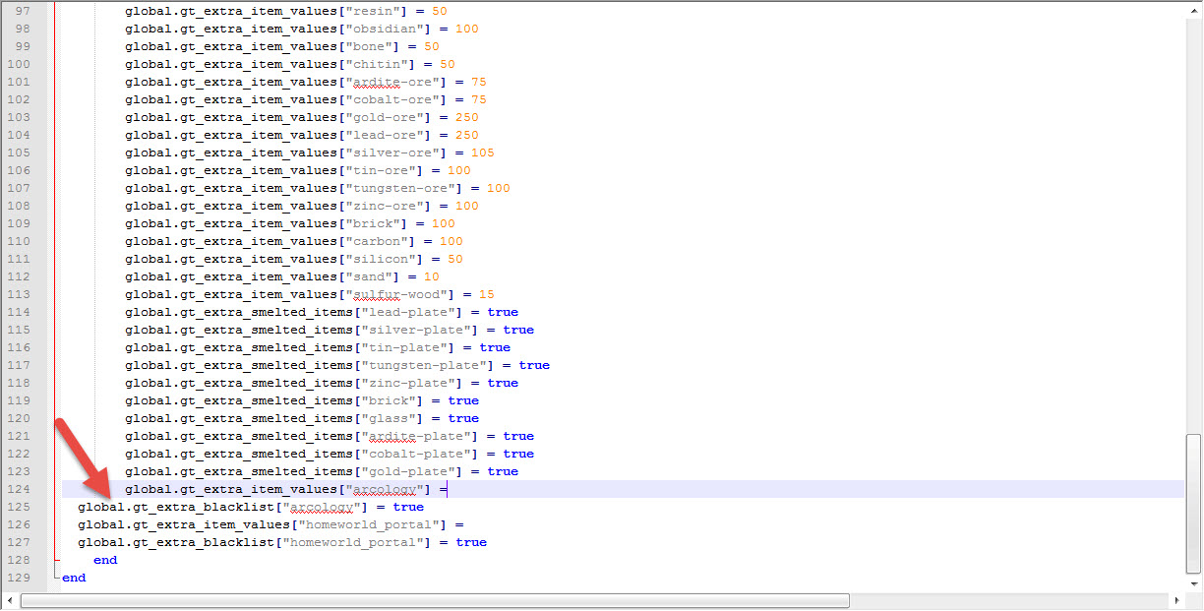The width and height of the screenshot is (1204, 611).
Task: Click the "true" value on the tungsten-plate line
Action: coord(534,365)
